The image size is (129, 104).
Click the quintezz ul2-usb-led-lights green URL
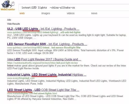tap(44, 32)
